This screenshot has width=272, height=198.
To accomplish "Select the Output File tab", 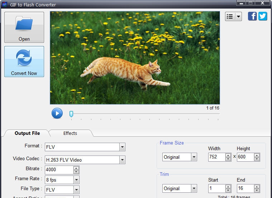I will pos(27,133).
